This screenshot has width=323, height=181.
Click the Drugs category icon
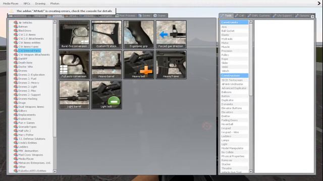[16, 103]
